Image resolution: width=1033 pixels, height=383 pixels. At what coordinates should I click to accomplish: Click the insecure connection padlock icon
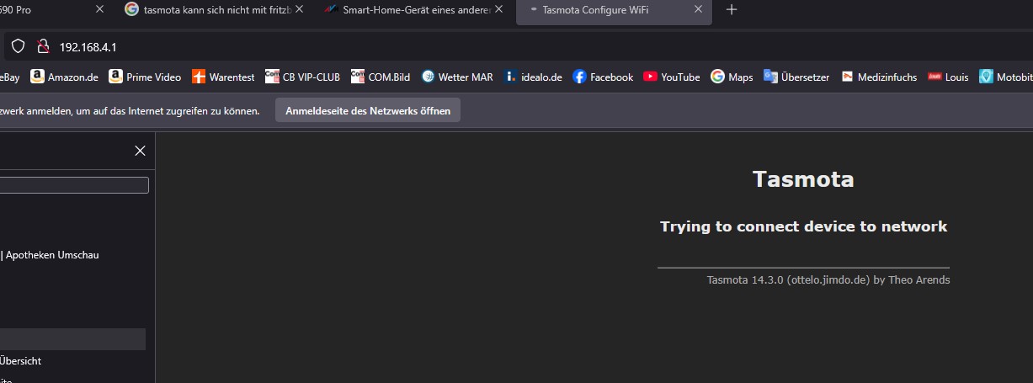(x=43, y=46)
